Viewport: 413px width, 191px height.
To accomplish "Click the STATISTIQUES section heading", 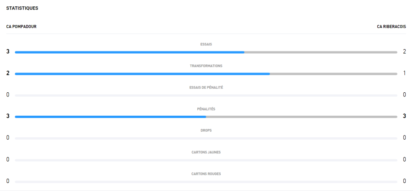I will tap(22, 8).
